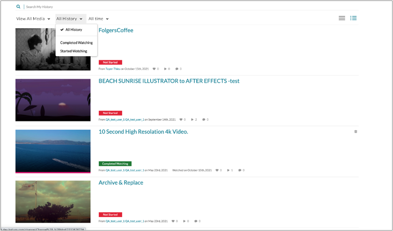This screenshot has width=393, height=231.
Task: Open QA_test_user_1 author link on Beach Sunrise
Action: [125, 120]
